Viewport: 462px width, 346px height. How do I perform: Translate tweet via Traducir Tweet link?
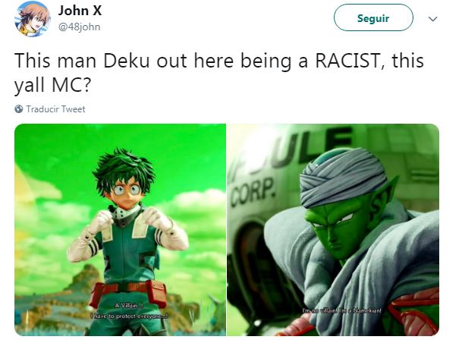coord(55,109)
